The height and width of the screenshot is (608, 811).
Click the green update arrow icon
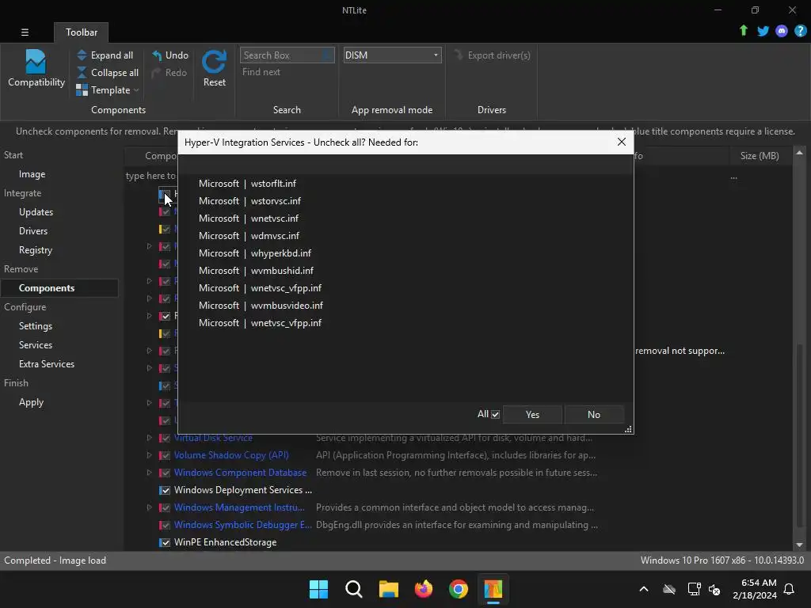743,31
